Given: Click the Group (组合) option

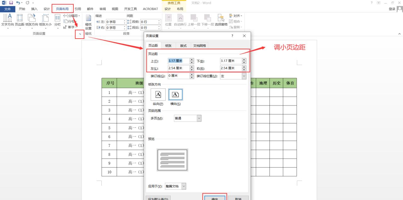Looking at the screenshot, I should pos(236,21).
